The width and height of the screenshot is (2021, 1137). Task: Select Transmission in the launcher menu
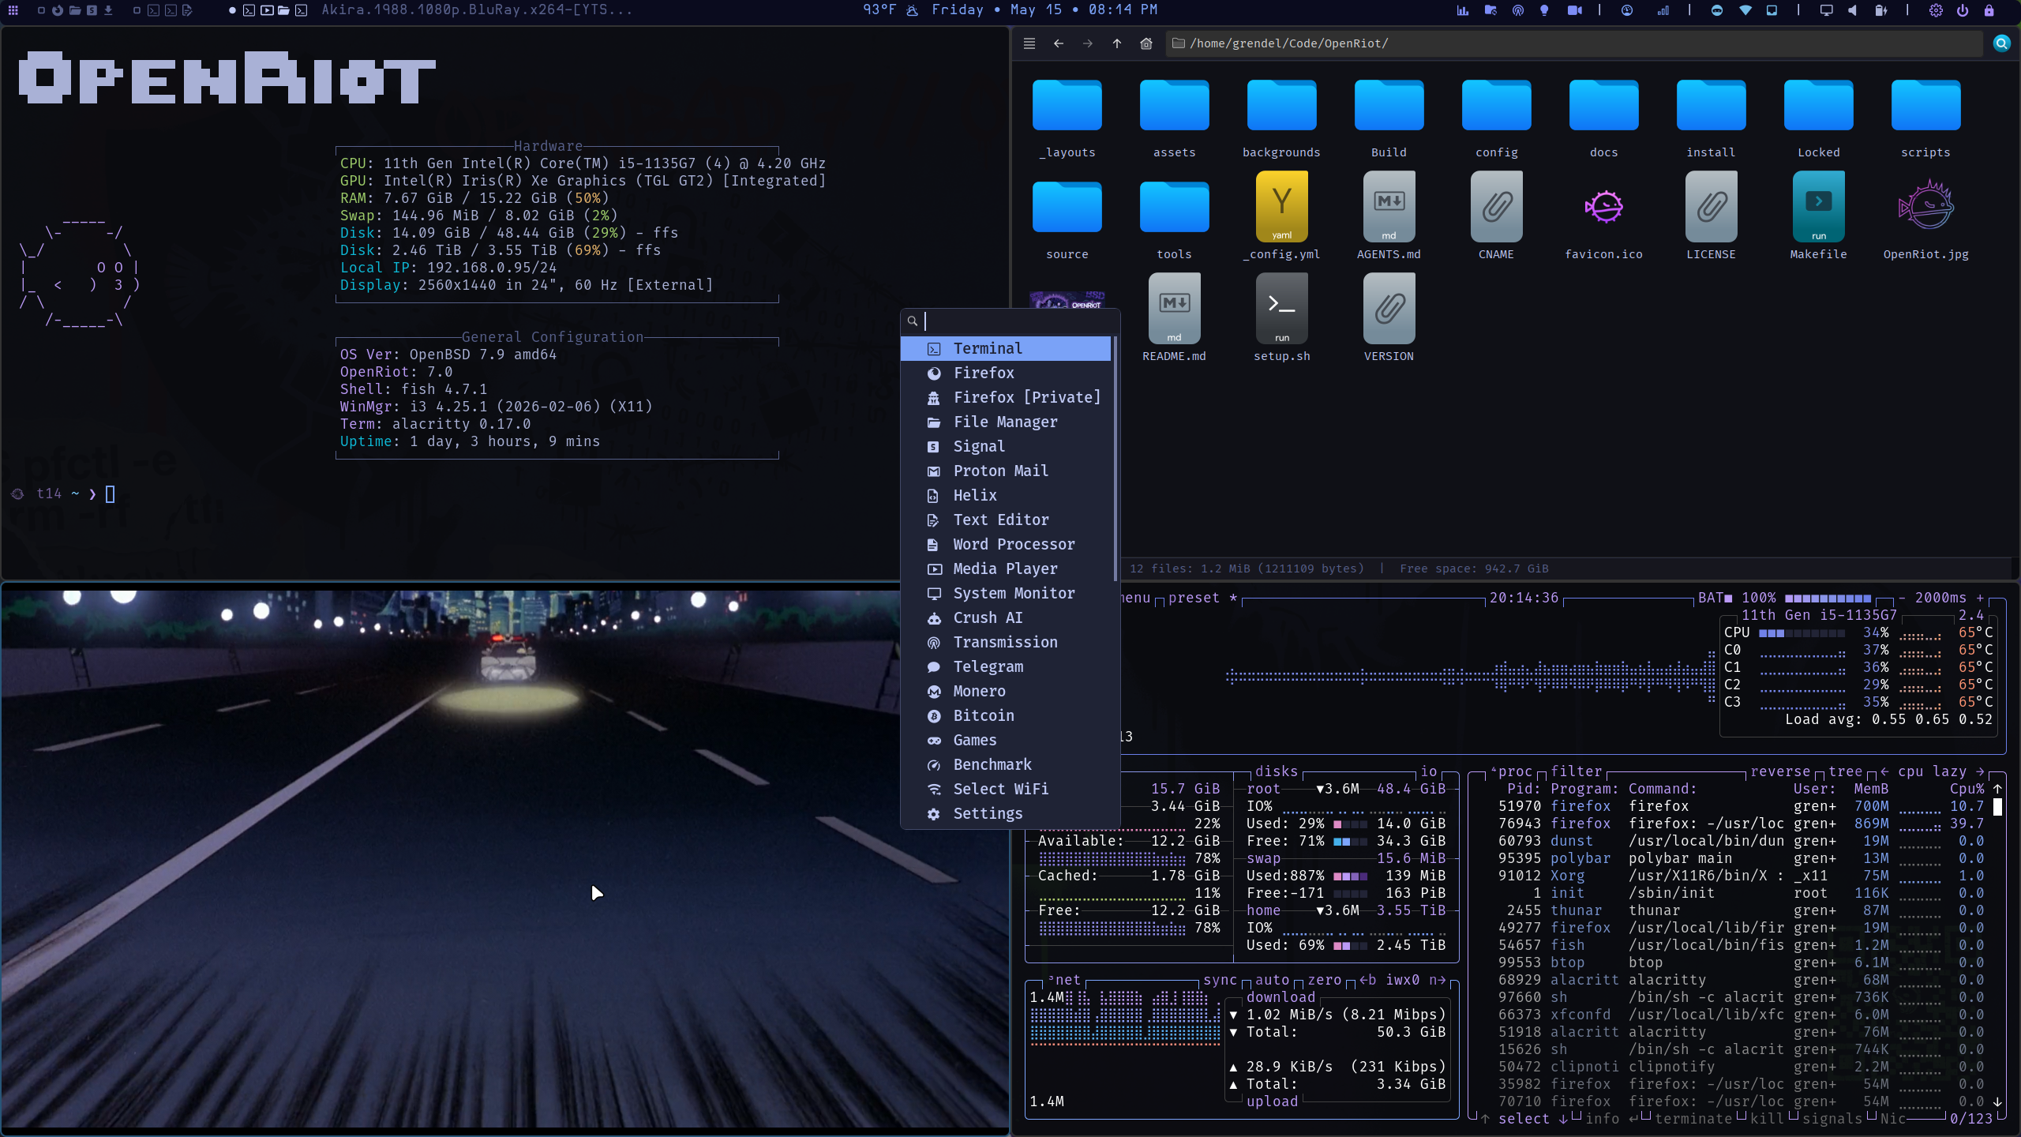coord(1006,642)
